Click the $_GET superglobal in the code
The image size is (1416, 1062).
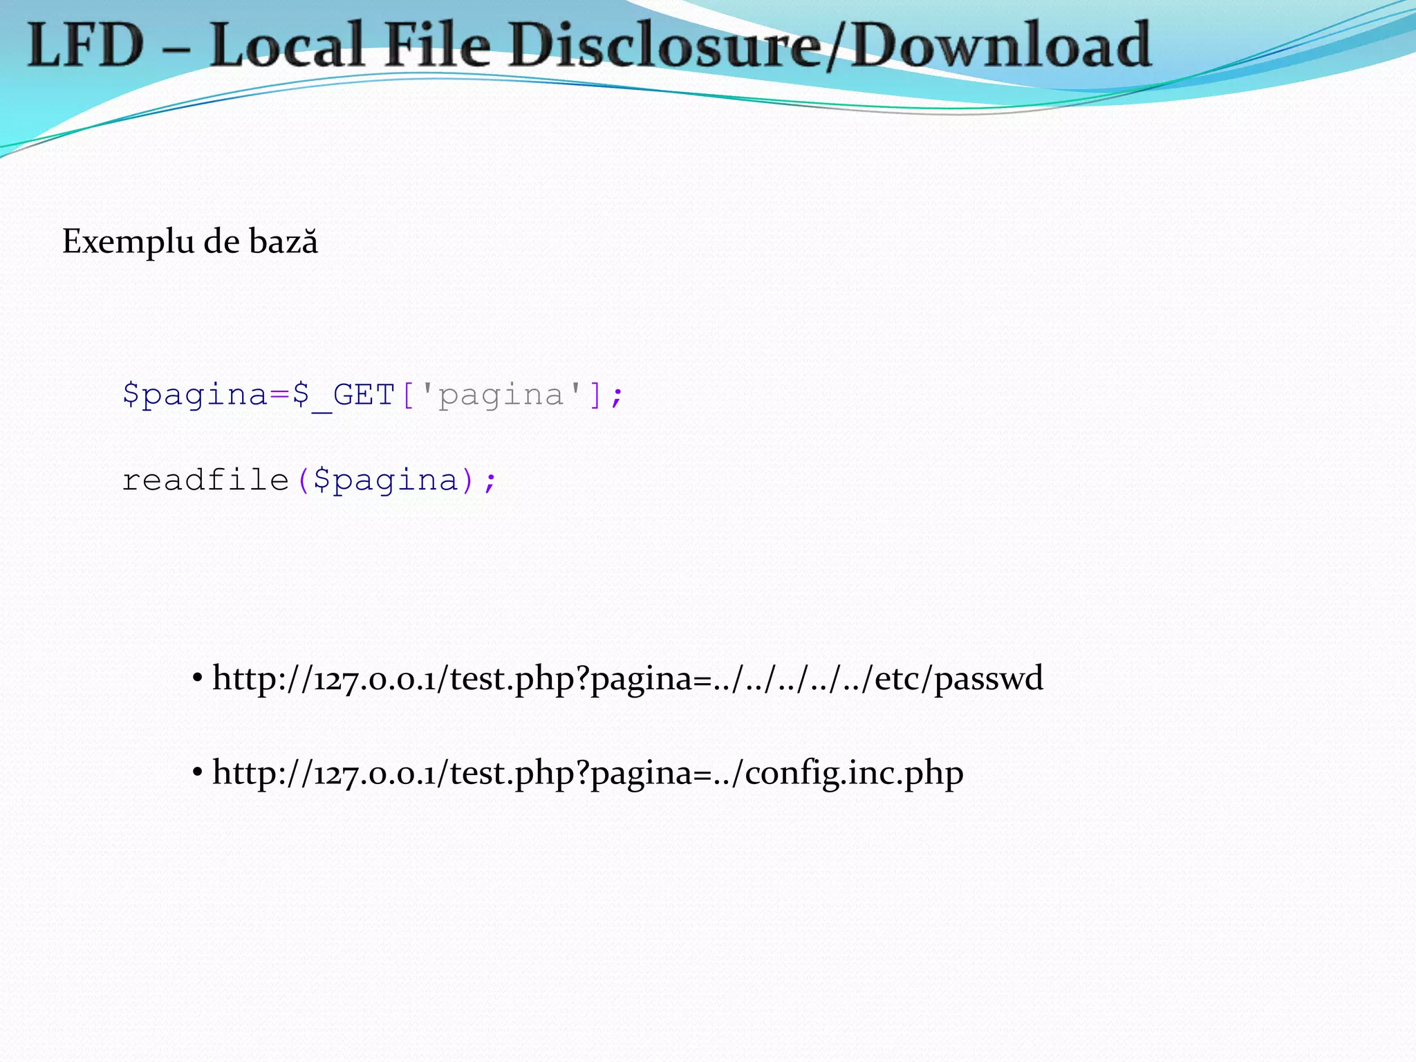point(344,395)
